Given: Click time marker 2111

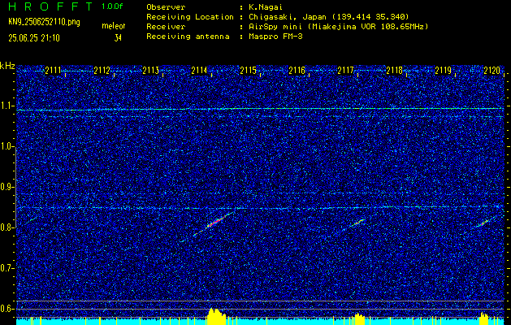Looking at the screenshot, I should click(x=53, y=70).
